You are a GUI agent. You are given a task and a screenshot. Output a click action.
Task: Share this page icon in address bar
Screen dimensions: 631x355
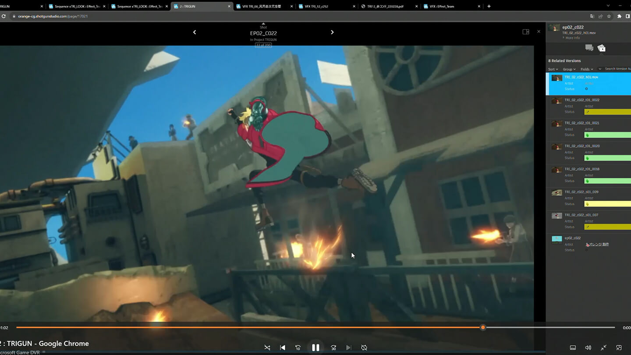point(600,16)
